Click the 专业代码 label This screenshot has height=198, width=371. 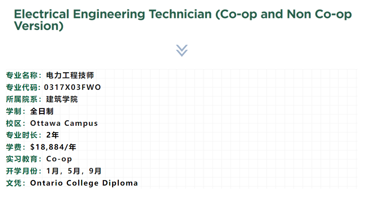22,87
